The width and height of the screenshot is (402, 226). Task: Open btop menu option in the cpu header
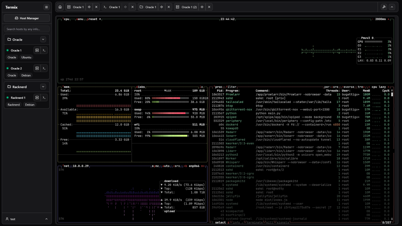80,19
